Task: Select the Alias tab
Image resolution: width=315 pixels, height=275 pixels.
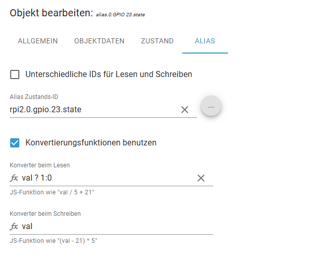Action: click(x=205, y=41)
